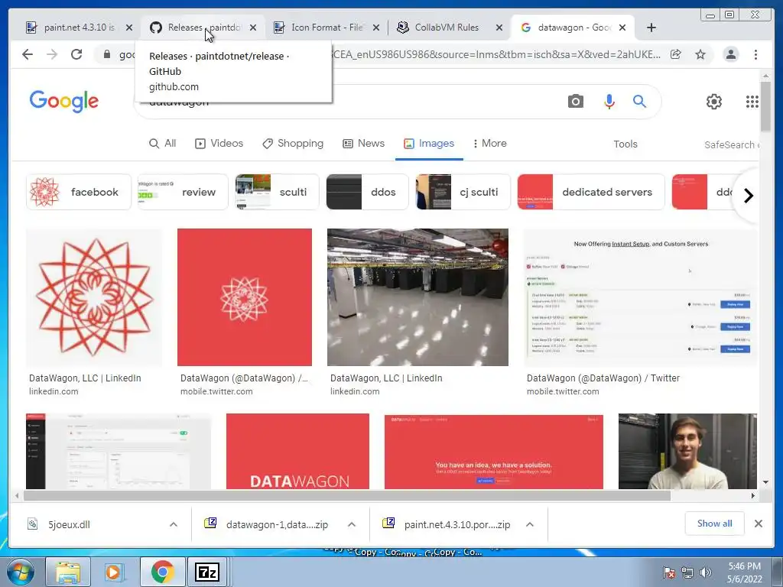
Task: Select the Shopping search tab
Action: click(x=293, y=143)
